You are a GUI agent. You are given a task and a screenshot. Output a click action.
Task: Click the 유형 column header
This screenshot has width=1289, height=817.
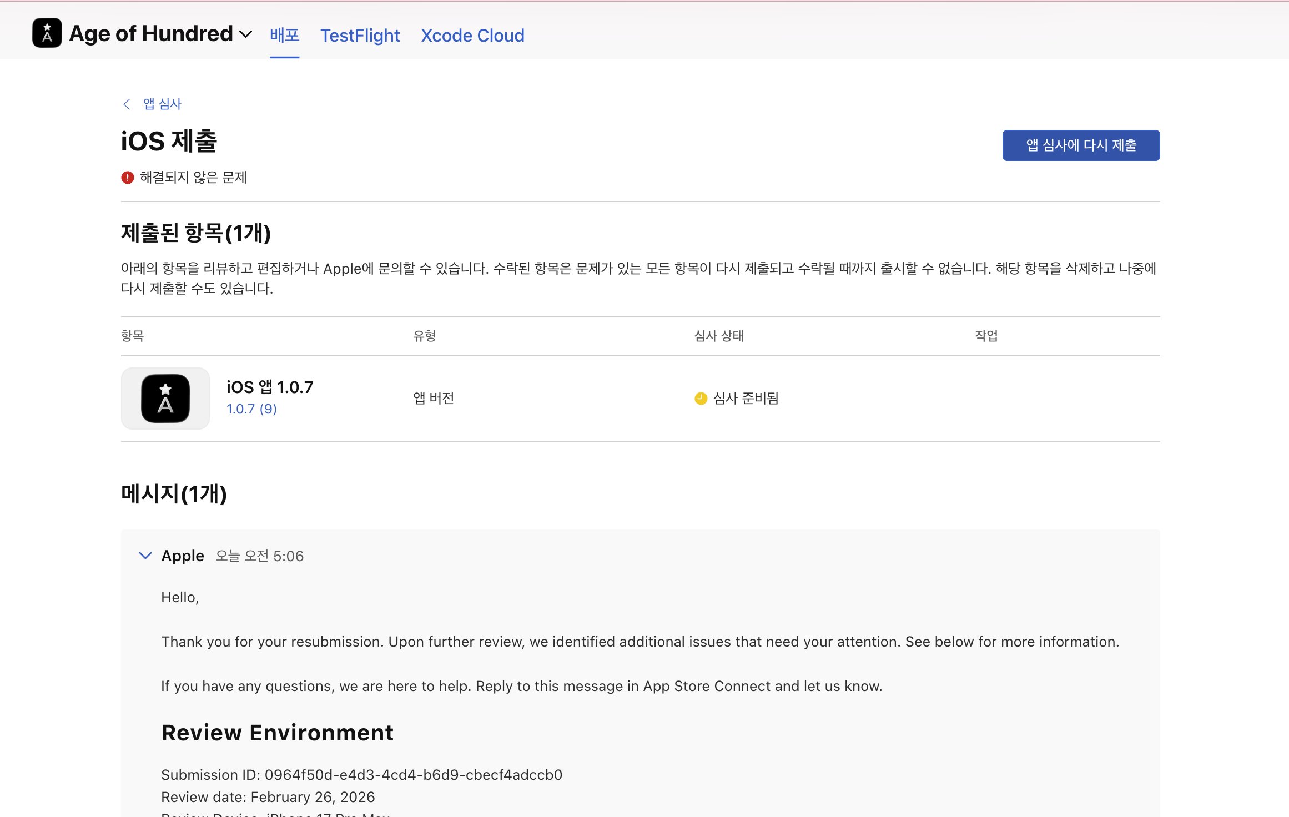pyautogui.click(x=425, y=336)
